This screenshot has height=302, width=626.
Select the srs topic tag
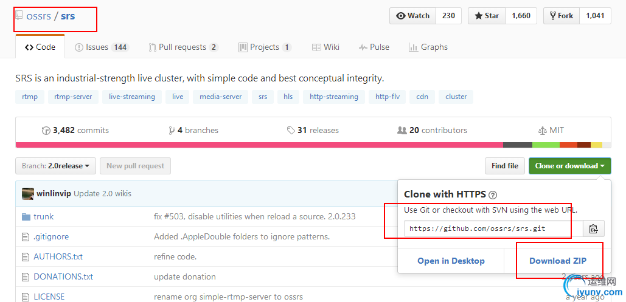(x=263, y=97)
